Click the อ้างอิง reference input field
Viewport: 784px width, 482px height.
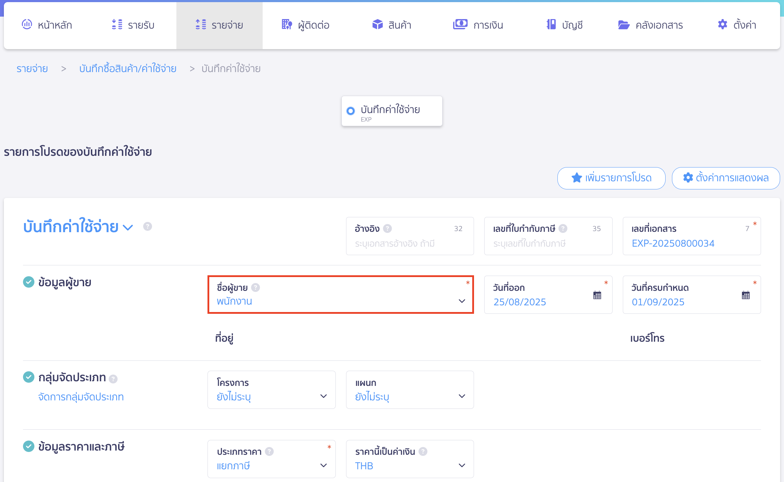click(409, 243)
